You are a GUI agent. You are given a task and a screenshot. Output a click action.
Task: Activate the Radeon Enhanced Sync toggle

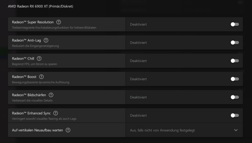pos(235,116)
